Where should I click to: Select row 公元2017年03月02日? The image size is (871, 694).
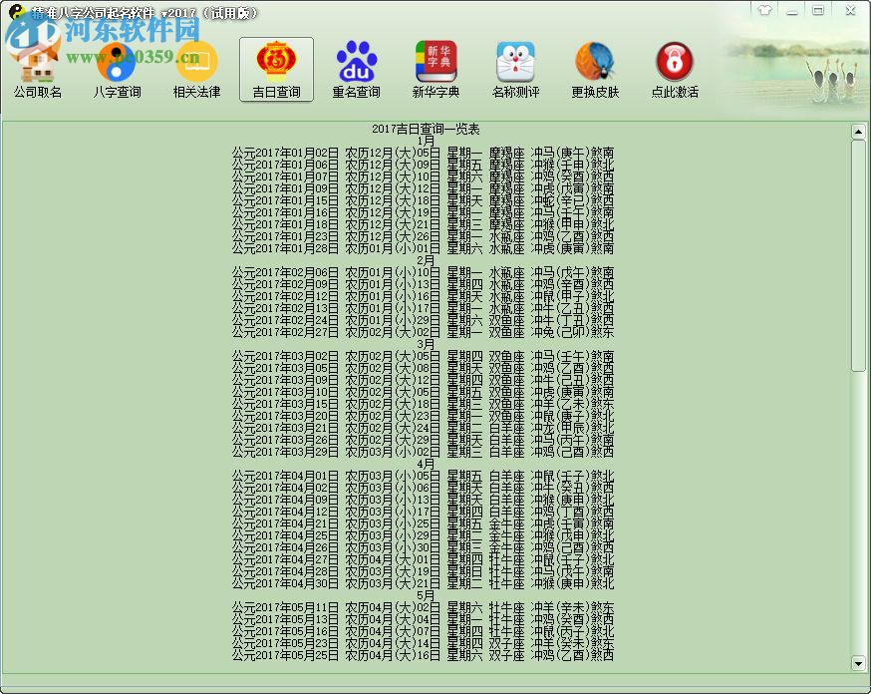point(424,356)
